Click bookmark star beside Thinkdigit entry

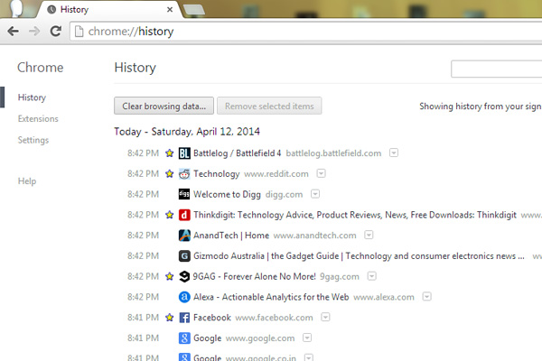coord(170,215)
